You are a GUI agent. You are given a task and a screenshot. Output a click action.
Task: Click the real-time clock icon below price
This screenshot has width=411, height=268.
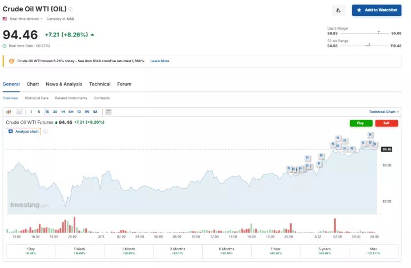[x=5, y=46]
